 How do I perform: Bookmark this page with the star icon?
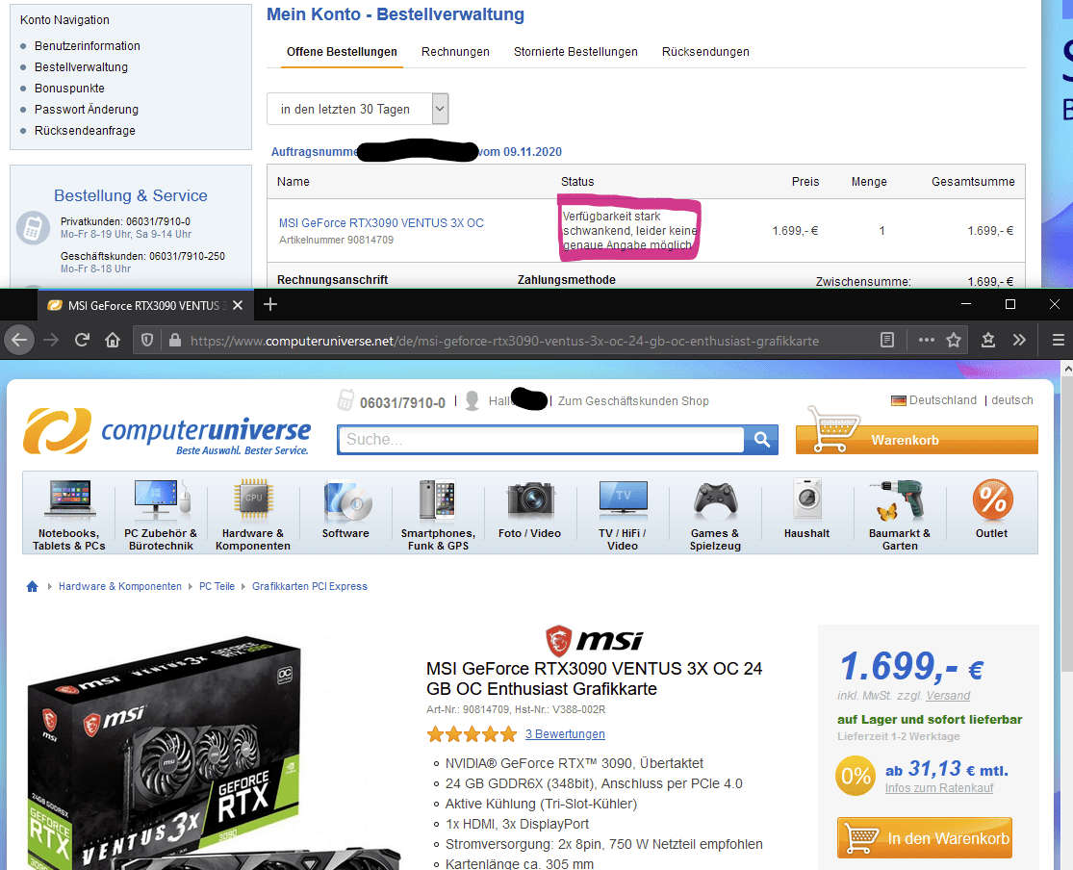(954, 340)
